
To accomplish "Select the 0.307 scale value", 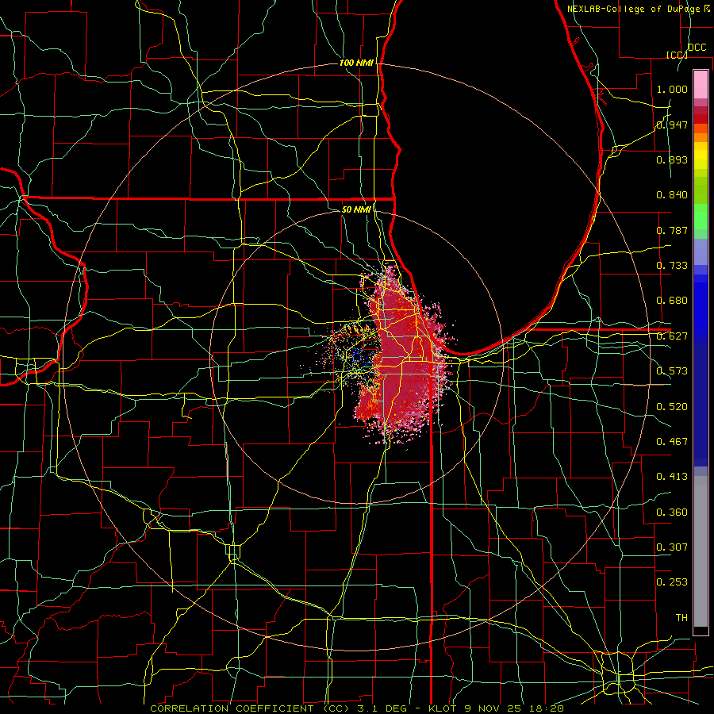I will pyautogui.click(x=672, y=547).
